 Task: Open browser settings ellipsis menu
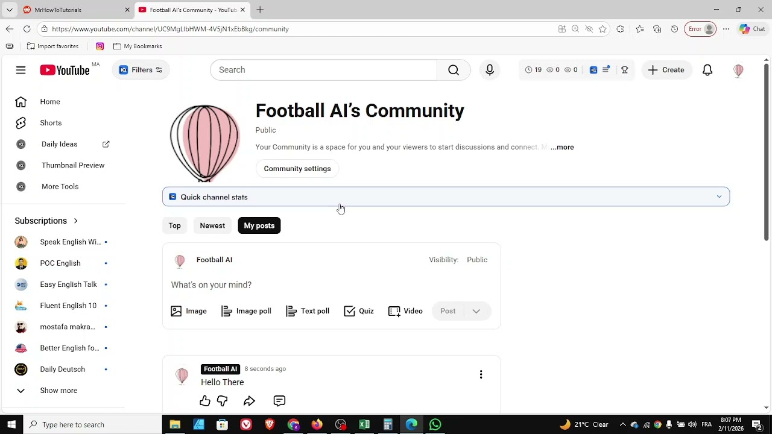tap(726, 29)
